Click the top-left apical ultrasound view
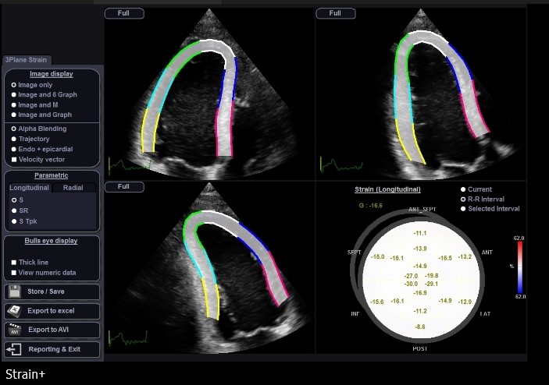This screenshot has height=385, width=549. 209,94
